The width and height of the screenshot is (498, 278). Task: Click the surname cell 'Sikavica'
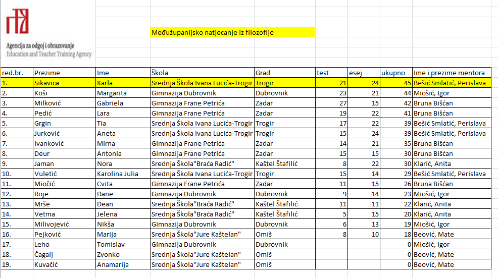tap(64, 83)
